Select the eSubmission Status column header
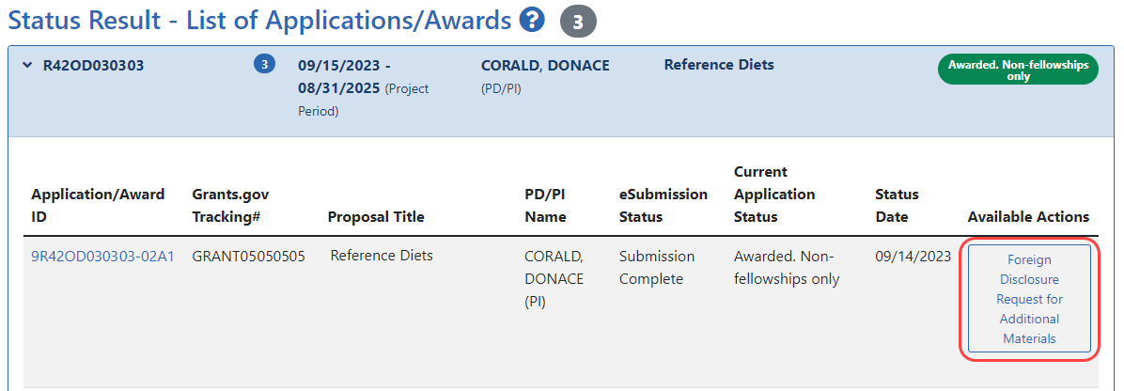The image size is (1124, 391). (x=663, y=206)
